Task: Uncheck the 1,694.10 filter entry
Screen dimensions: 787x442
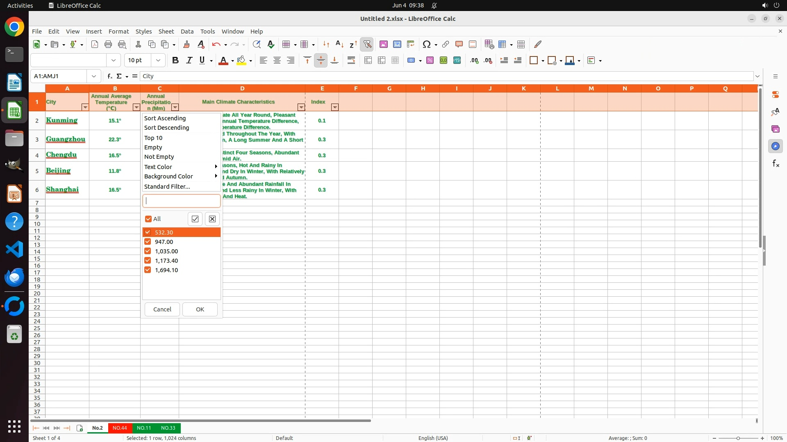Action: tap(148, 270)
